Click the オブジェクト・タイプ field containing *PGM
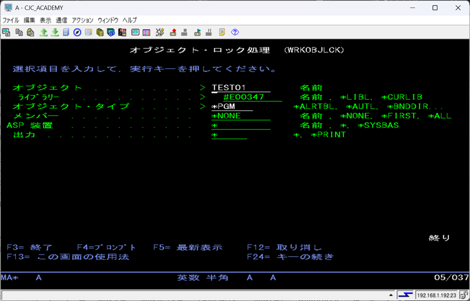The image size is (470, 301). click(233, 107)
